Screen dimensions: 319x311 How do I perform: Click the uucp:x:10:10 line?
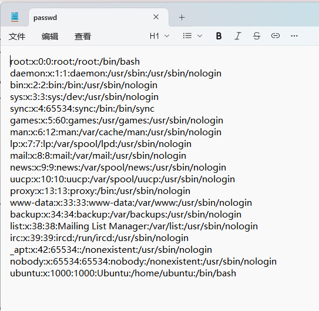coord(122,179)
